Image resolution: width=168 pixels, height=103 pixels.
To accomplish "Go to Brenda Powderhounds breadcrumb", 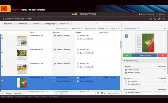I will click(x=14, y=19).
